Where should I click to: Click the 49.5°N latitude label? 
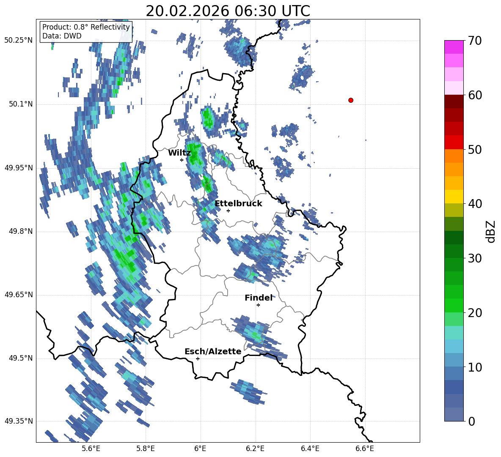[x=21, y=358]
